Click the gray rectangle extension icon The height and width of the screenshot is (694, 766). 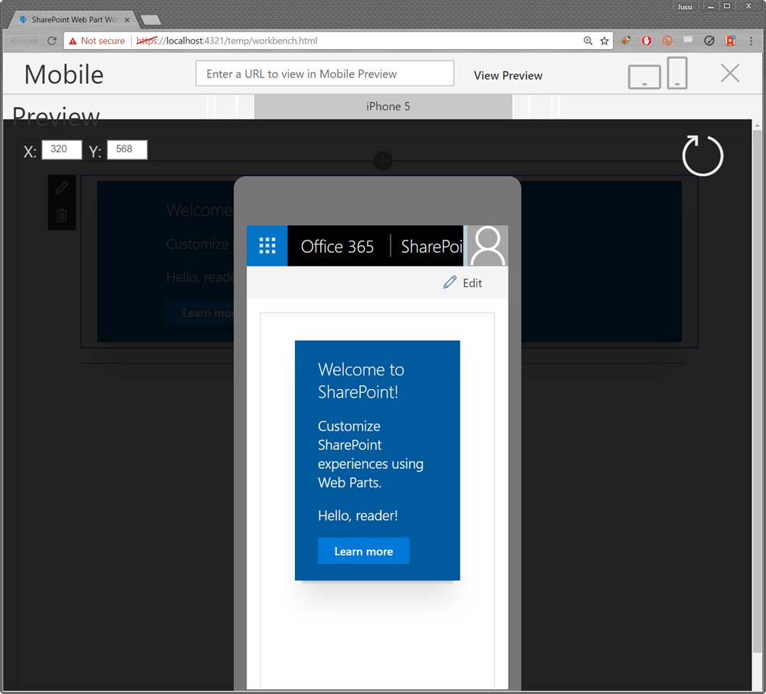688,40
